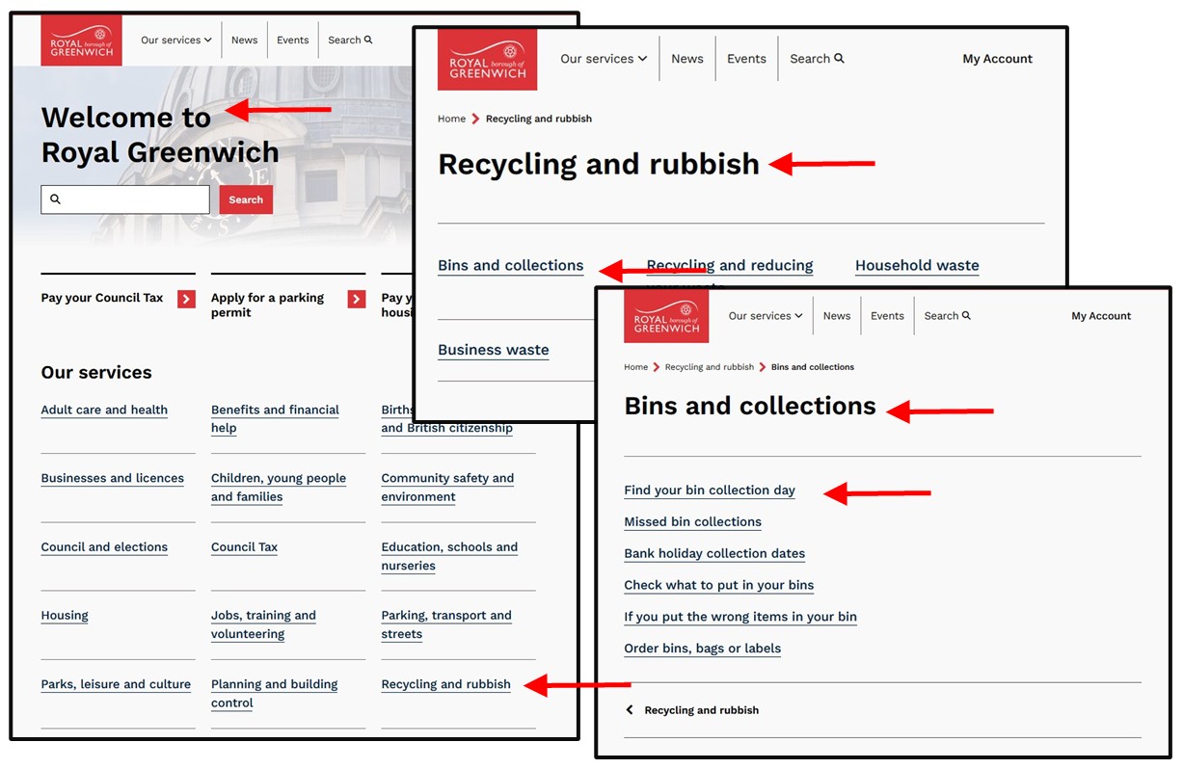Expand Our services dropdown on the Welcome homepage

coord(175,40)
